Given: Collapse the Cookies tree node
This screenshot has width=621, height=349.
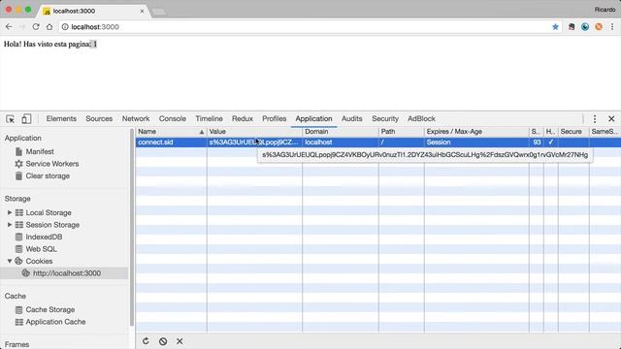Looking at the screenshot, I should coord(10,261).
